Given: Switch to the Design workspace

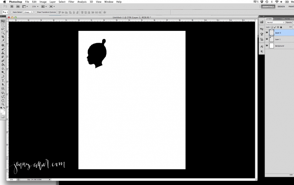Looking at the screenshot, I should 281,6.
